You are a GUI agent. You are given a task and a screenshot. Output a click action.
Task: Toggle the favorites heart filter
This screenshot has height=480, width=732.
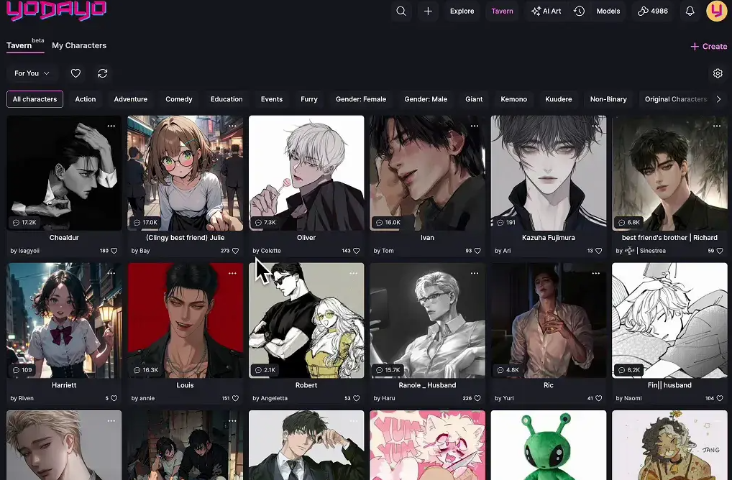[76, 73]
